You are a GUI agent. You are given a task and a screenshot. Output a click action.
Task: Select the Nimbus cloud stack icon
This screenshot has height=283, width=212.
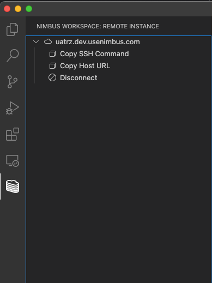coord(13,186)
